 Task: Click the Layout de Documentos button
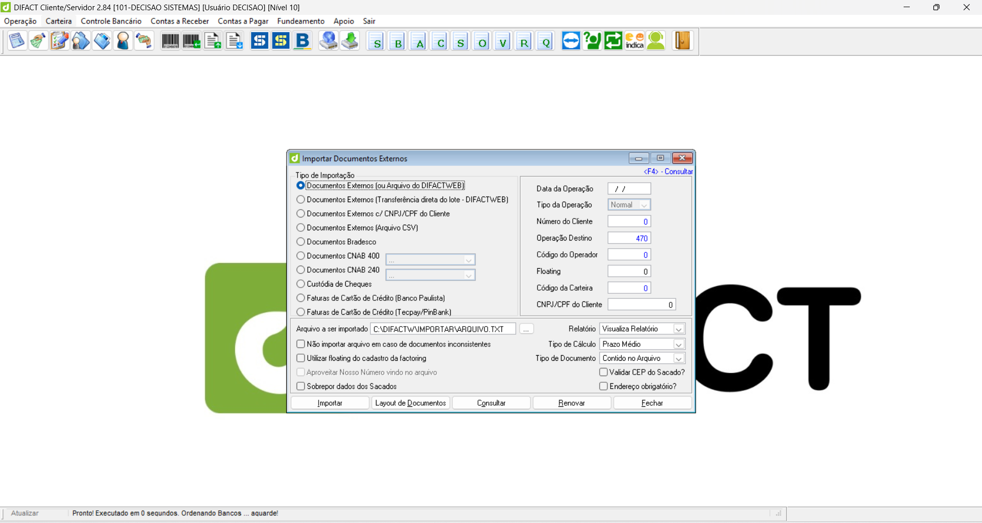click(411, 403)
